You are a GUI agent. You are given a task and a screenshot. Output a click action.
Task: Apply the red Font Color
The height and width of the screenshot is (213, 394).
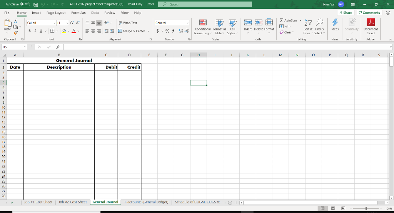click(x=73, y=31)
